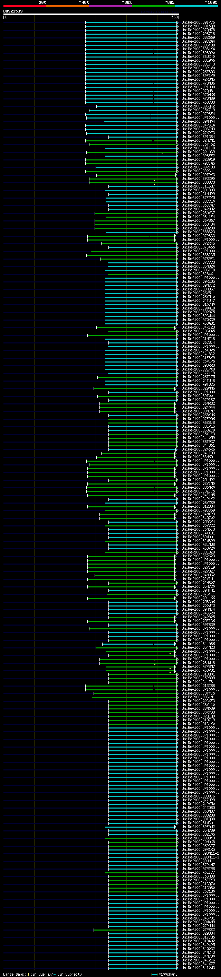Select hit UniRef100_Q7PSE2
The height and width of the screenshot is (977, 221).
pyautogui.click(x=198, y=930)
